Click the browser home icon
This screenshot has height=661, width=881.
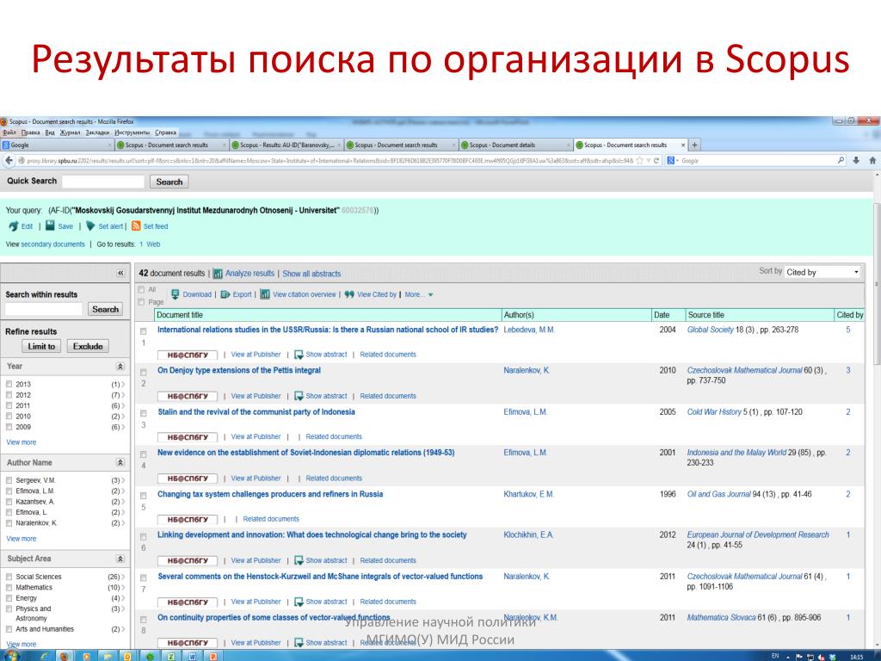tap(872, 160)
